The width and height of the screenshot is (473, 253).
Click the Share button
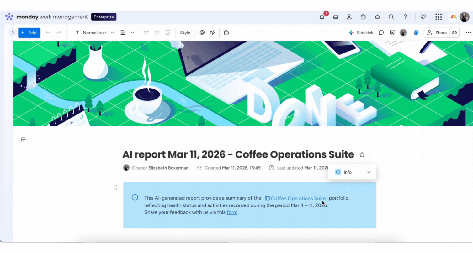point(437,33)
